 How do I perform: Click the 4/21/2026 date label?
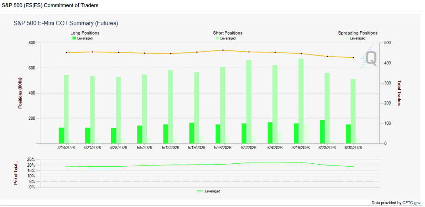92,148
